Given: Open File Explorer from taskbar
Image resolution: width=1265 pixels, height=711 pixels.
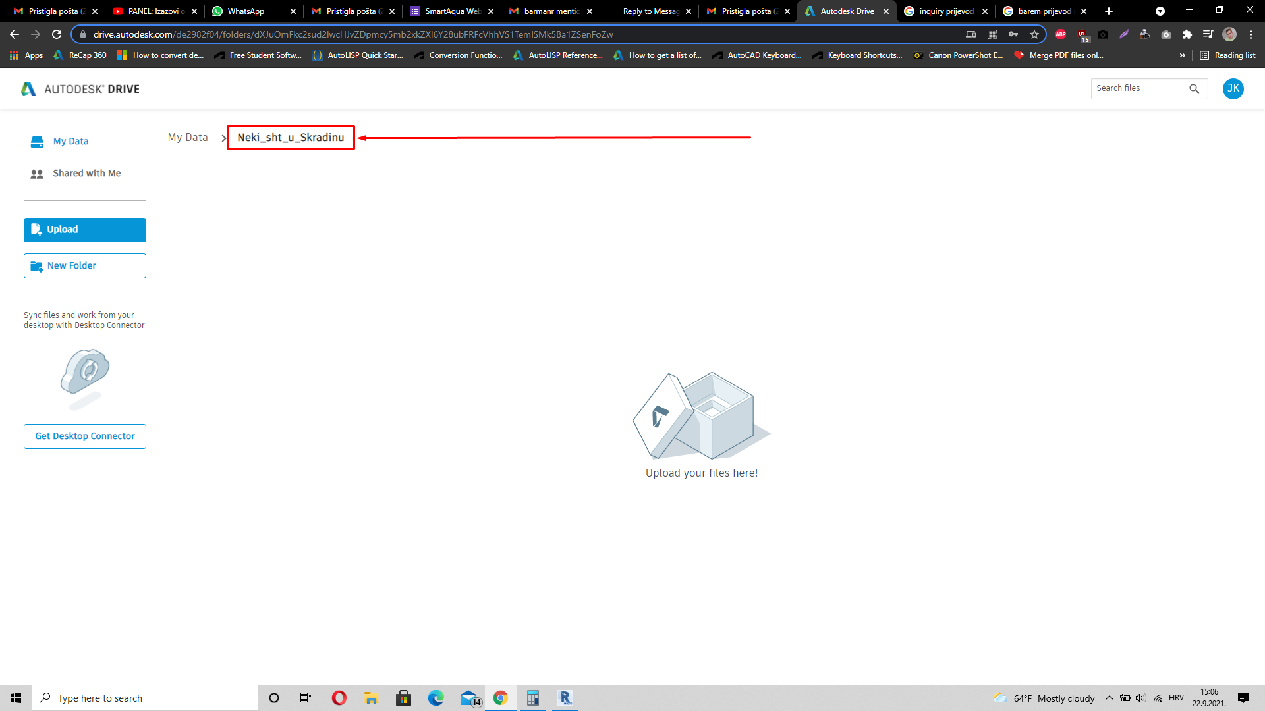Looking at the screenshot, I should point(372,698).
